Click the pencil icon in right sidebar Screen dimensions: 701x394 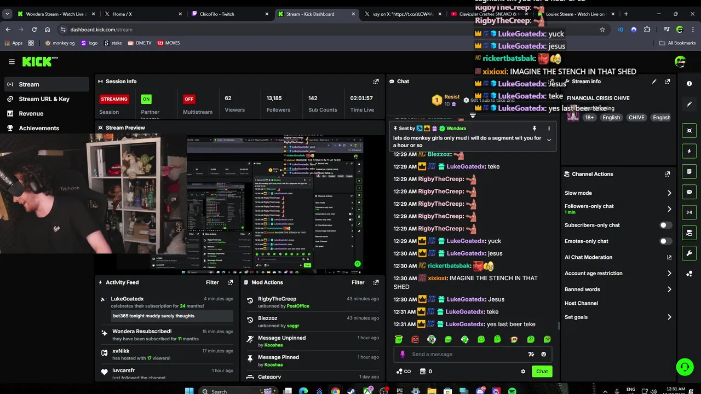pyautogui.click(x=689, y=104)
